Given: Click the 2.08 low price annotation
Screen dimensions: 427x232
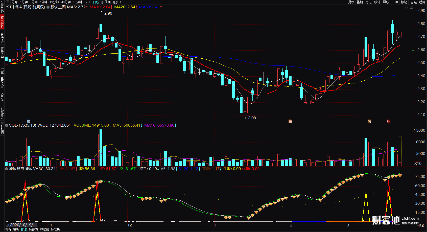Looking at the screenshot, I should click(x=252, y=118).
